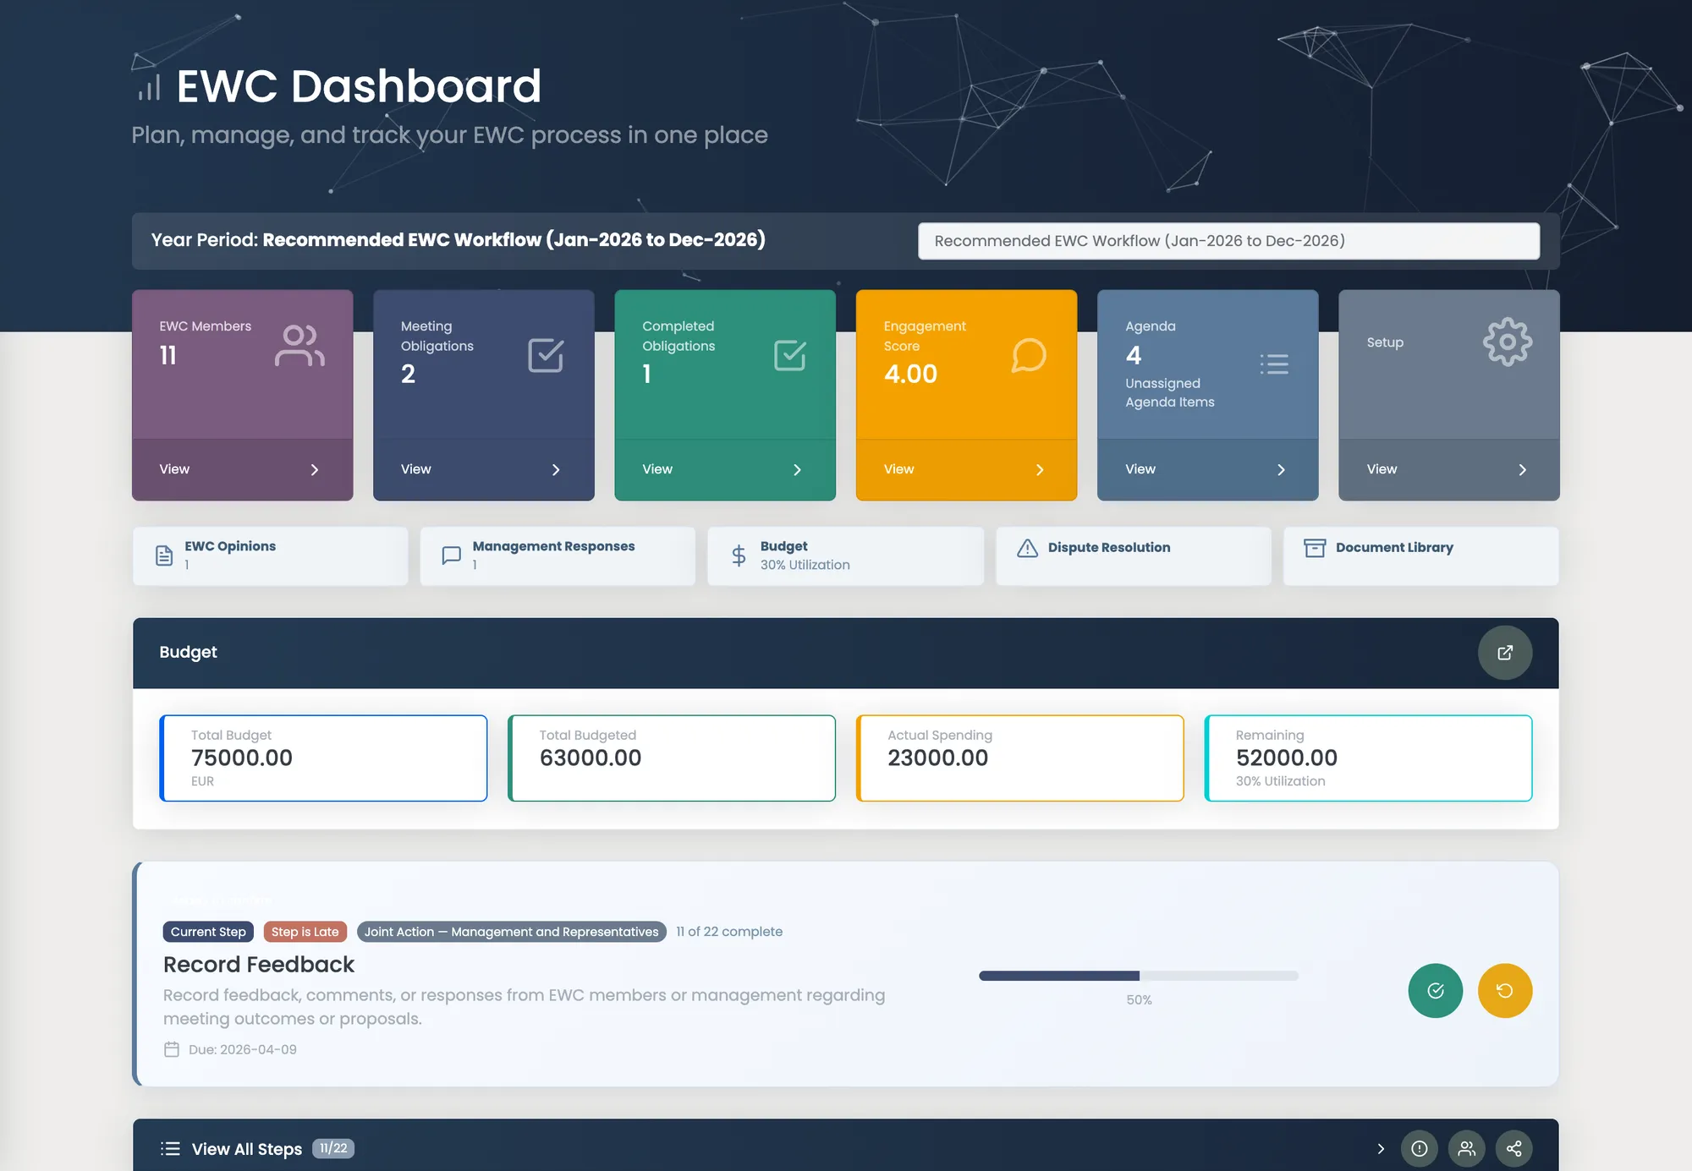Viewport: 1692px width, 1171px height.
Task: Click the chevron on Setup View
Action: click(1522, 469)
